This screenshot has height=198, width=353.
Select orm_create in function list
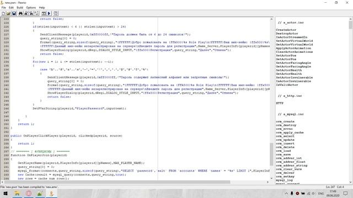click(x=285, y=122)
